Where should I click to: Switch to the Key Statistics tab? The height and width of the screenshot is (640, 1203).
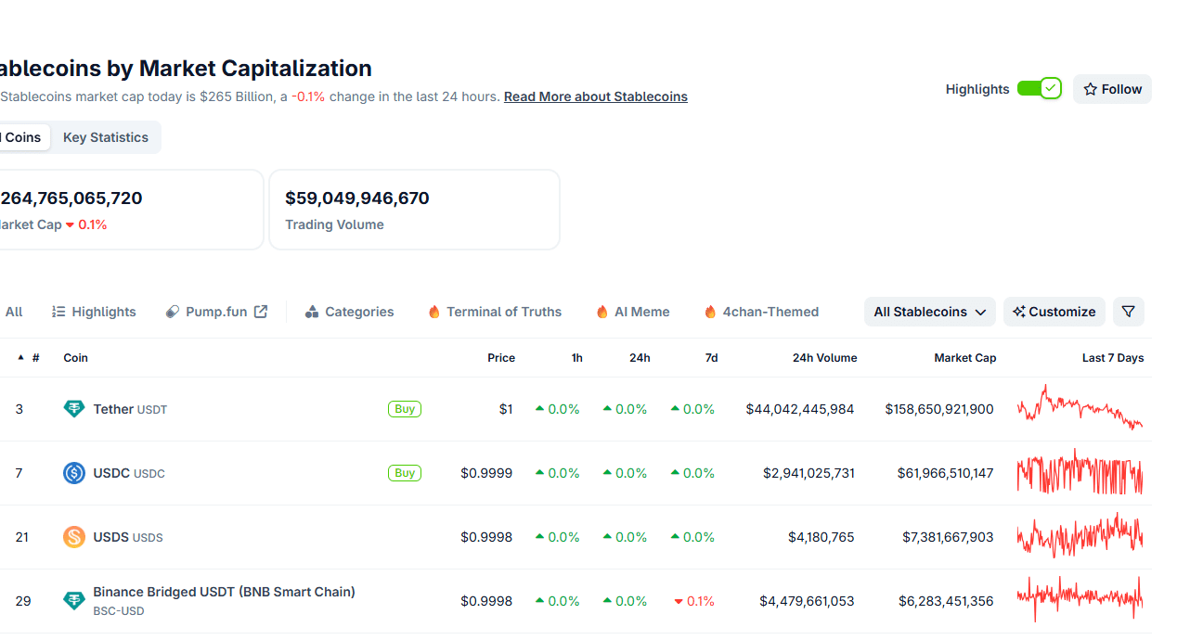pyautogui.click(x=106, y=137)
